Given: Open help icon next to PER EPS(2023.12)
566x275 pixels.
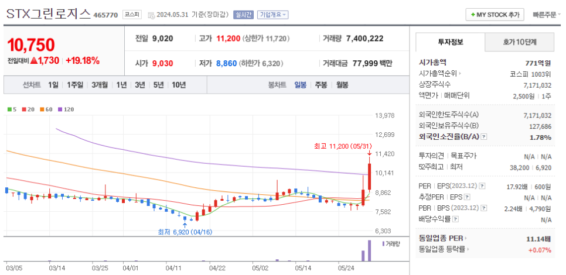Looking at the screenshot, I should click(482, 186).
